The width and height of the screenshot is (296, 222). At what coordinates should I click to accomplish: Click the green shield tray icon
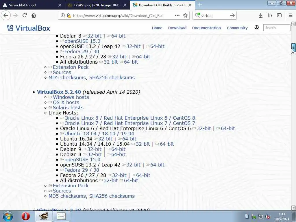click(x=254, y=217)
